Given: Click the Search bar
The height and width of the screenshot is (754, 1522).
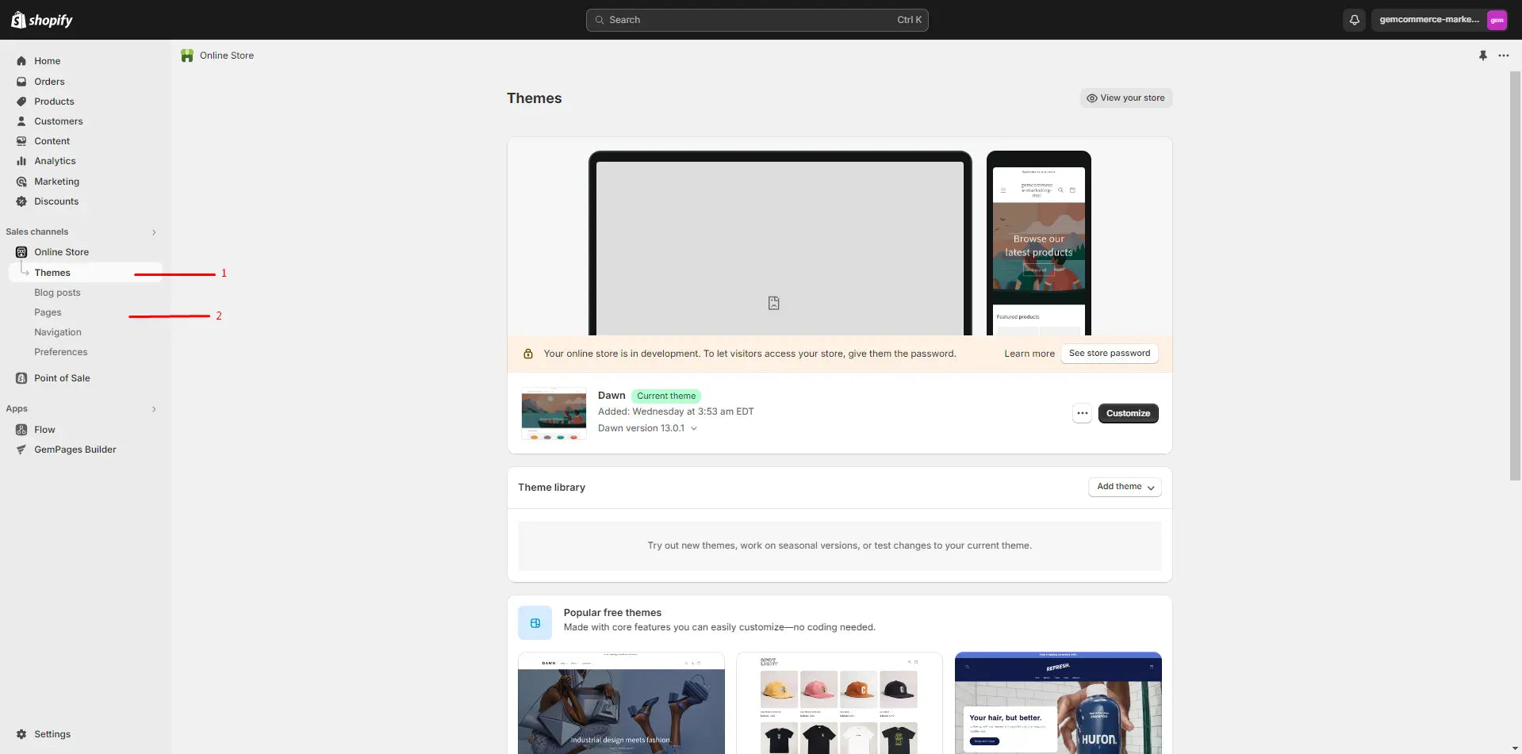Looking at the screenshot, I should (757, 20).
